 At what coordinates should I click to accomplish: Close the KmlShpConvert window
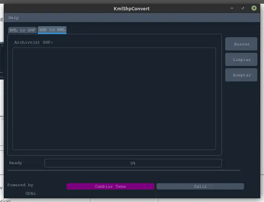point(254,8)
